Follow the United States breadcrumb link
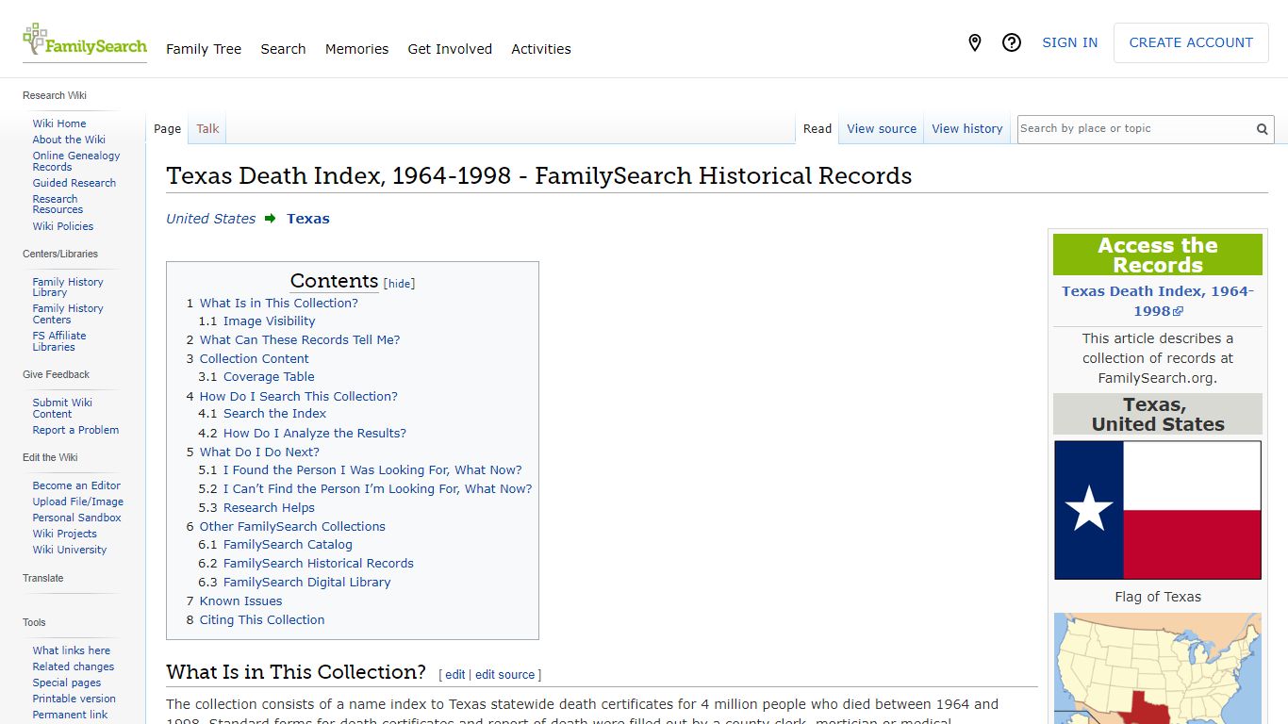 [211, 219]
